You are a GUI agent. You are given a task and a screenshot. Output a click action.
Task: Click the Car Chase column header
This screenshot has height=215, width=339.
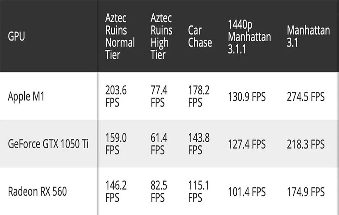pyautogui.click(x=200, y=36)
